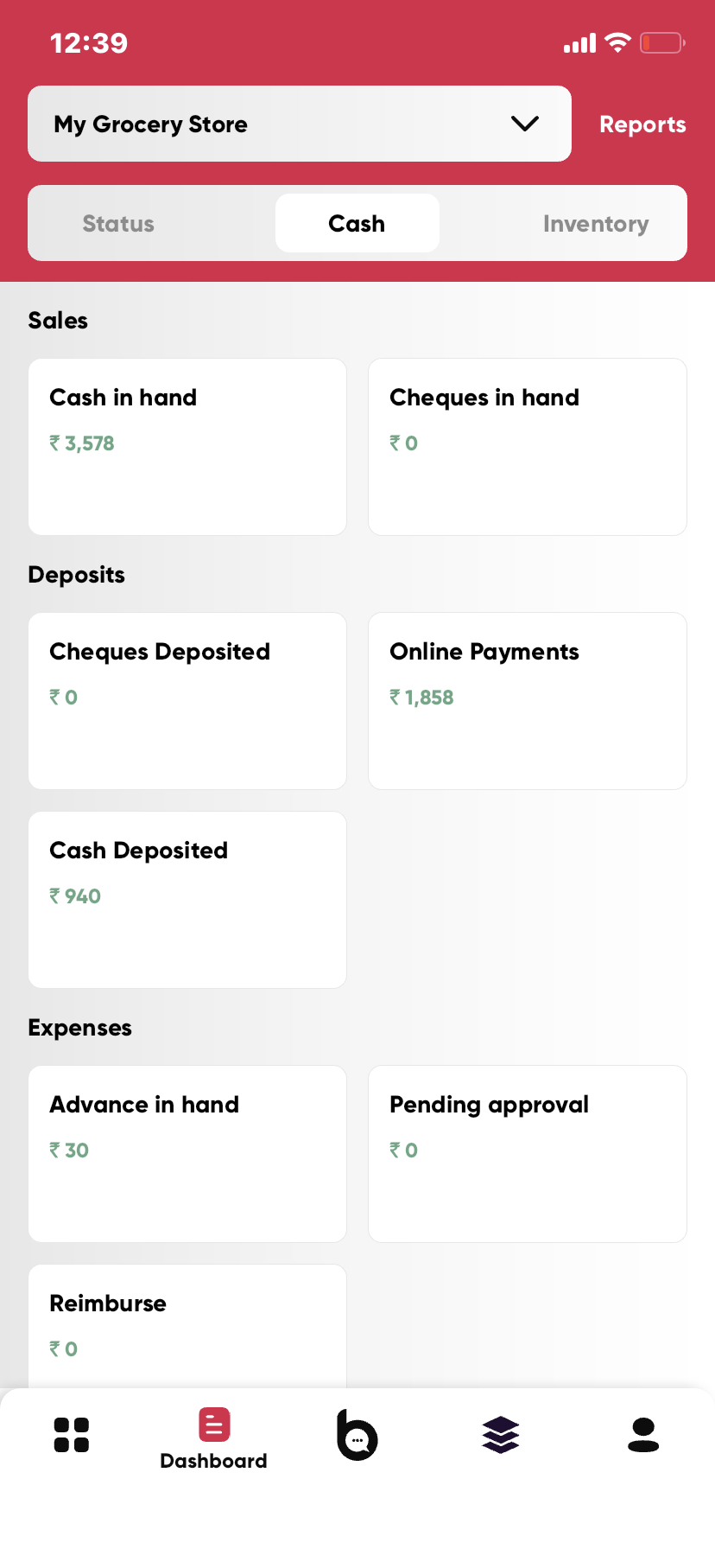Tap the Wi-Fi status icon
The height and width of the screenshot is (1549, 715).
coord(617,42)
